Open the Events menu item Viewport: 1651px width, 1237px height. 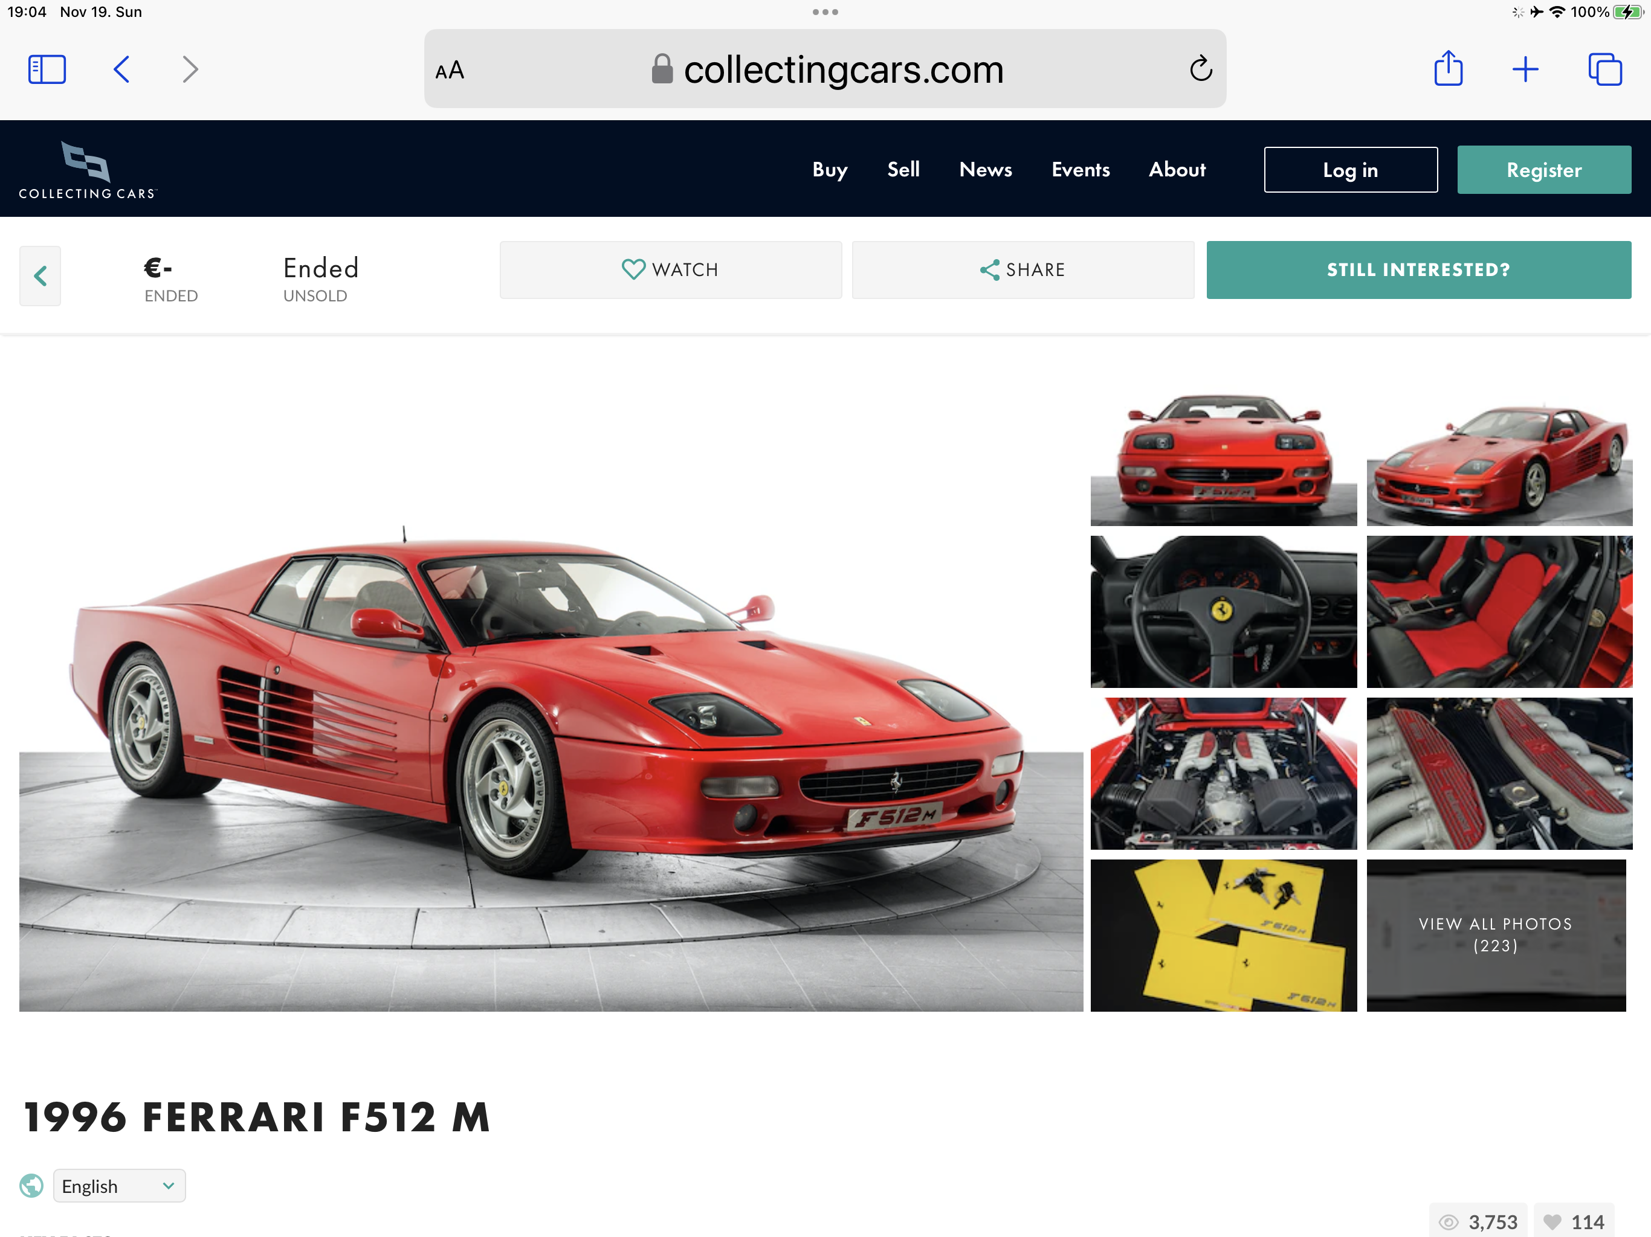(1080, 169)
